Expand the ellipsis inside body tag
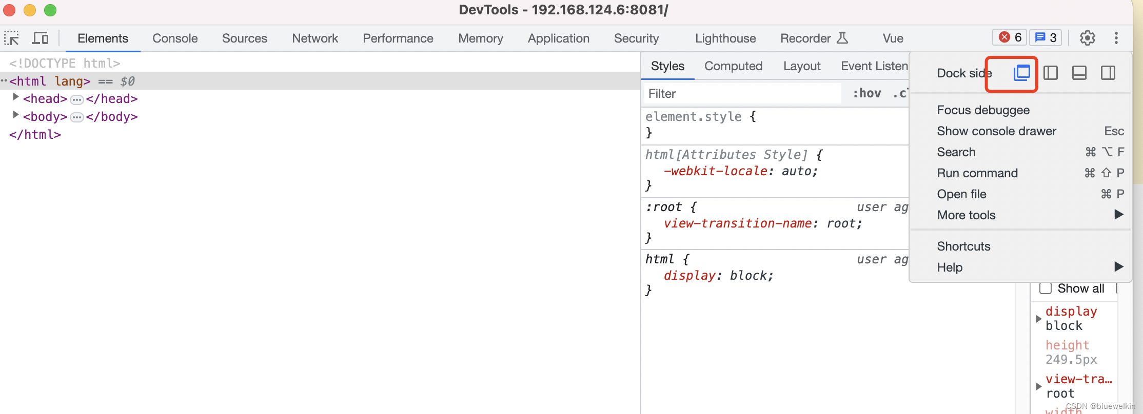The image size is (1143, 414). 77,117
